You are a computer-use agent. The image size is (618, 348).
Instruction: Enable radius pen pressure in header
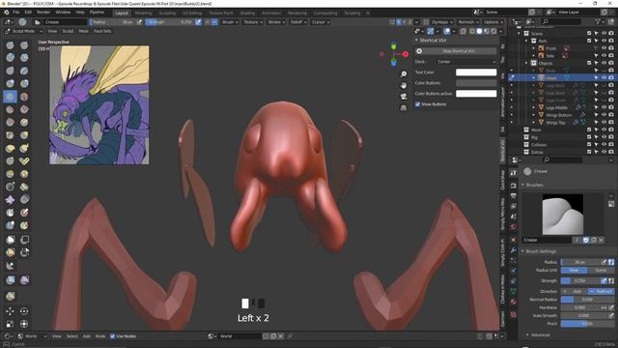pyautogui.click(x=139, y=22)
